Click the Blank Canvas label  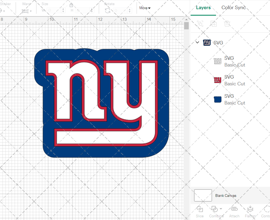coord(225,195)
